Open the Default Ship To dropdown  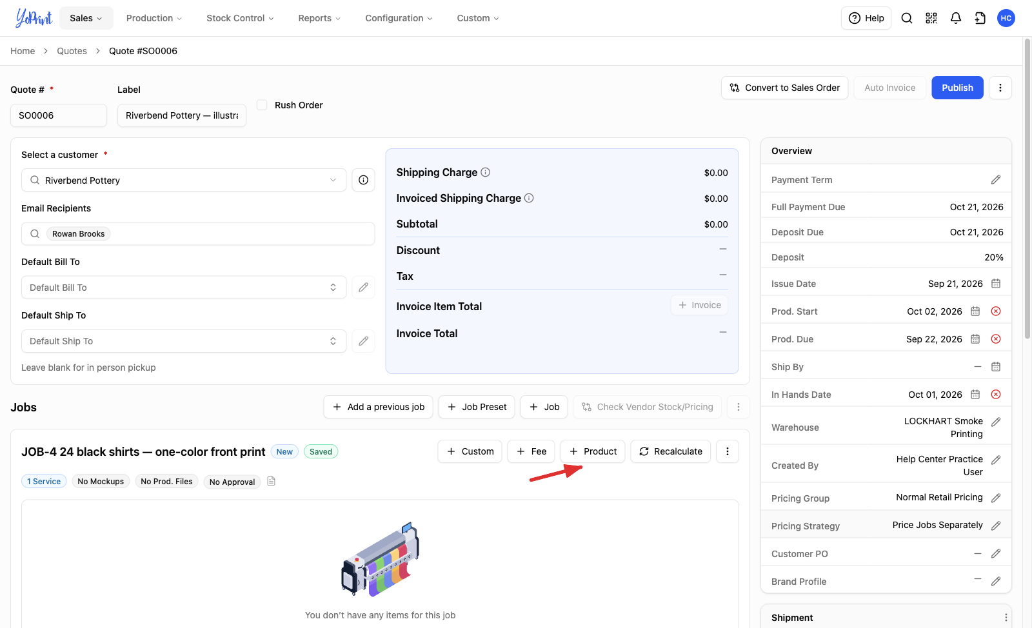pyautogui.click(x=184, y=340)
